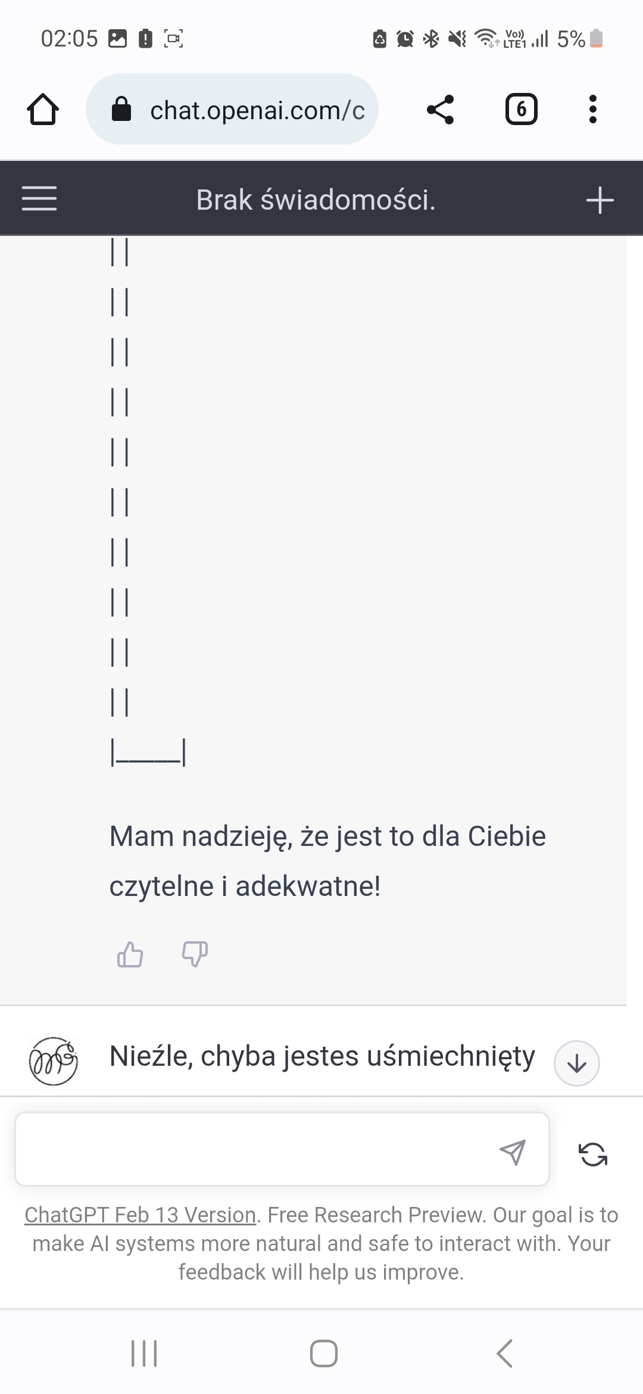
Task: Tap the thumbs down feedback icon
Action: (195, 954)
